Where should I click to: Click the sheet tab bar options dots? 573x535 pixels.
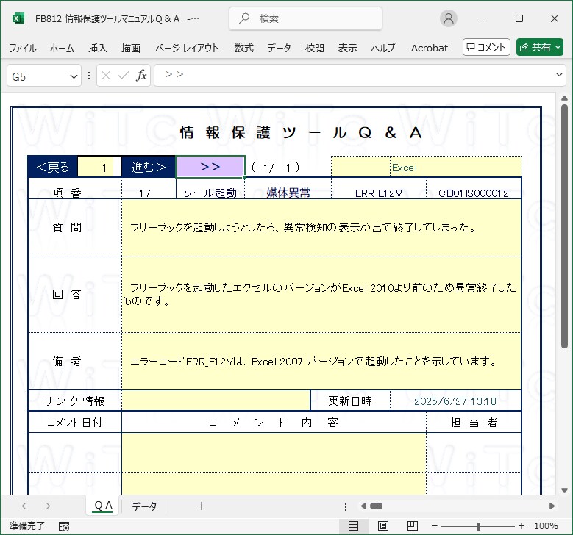point(346,506)
